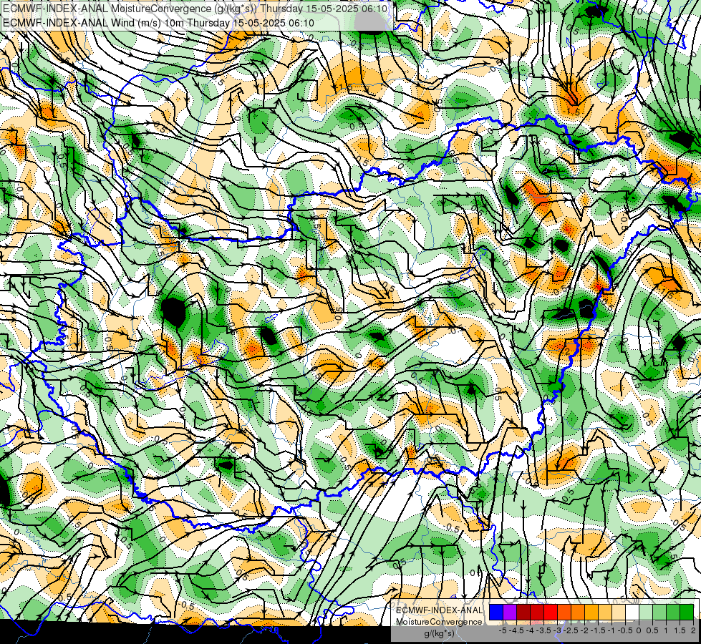Click the palest green swatch between 0 and 0.5
The height and width of the screenshot is (644, 701).
[x=646, y=612]
